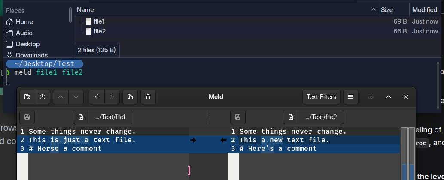
Task: Go to previous change with up arrow
Action: tap(61, 97)
